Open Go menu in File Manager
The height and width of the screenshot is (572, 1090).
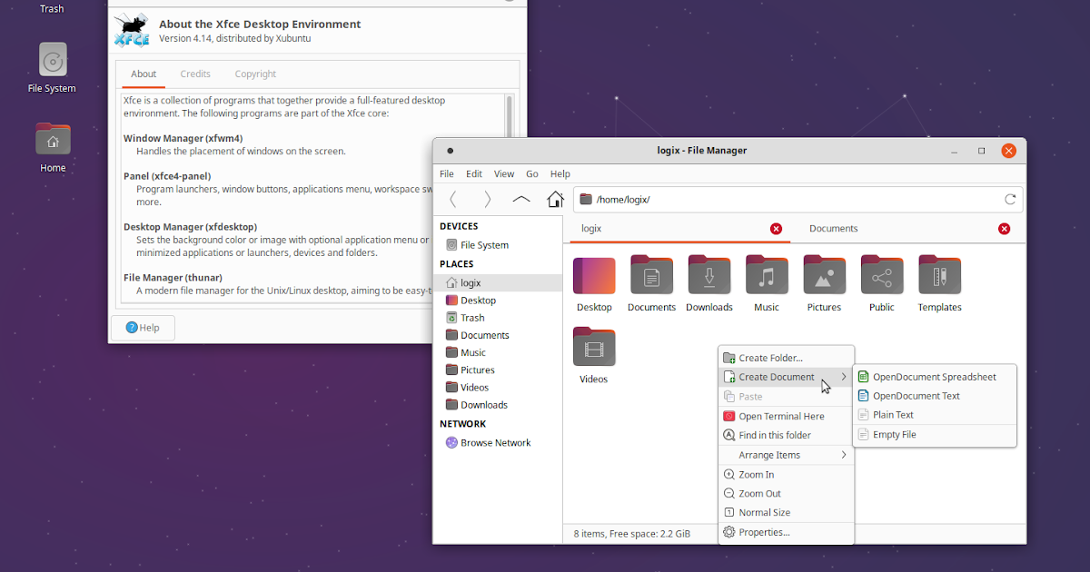(532, 173)
